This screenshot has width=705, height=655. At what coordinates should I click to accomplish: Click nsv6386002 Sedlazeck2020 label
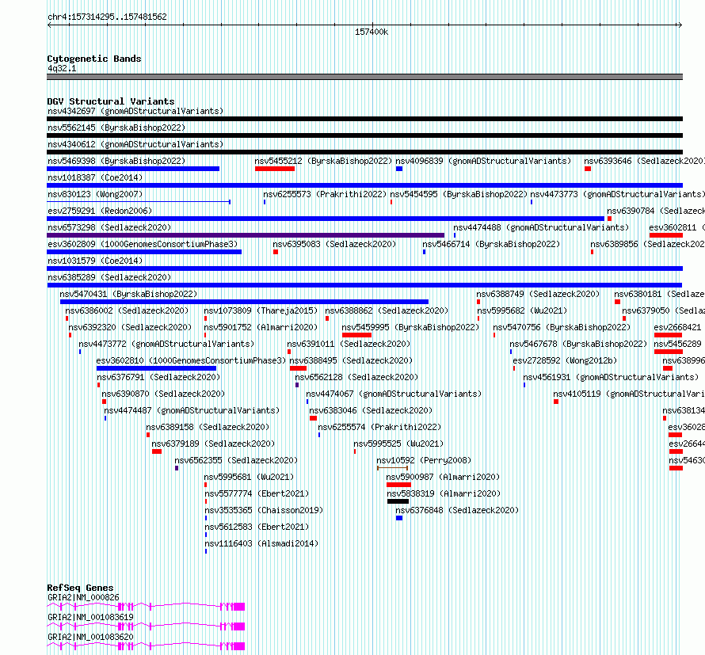(x=127, y=310)
